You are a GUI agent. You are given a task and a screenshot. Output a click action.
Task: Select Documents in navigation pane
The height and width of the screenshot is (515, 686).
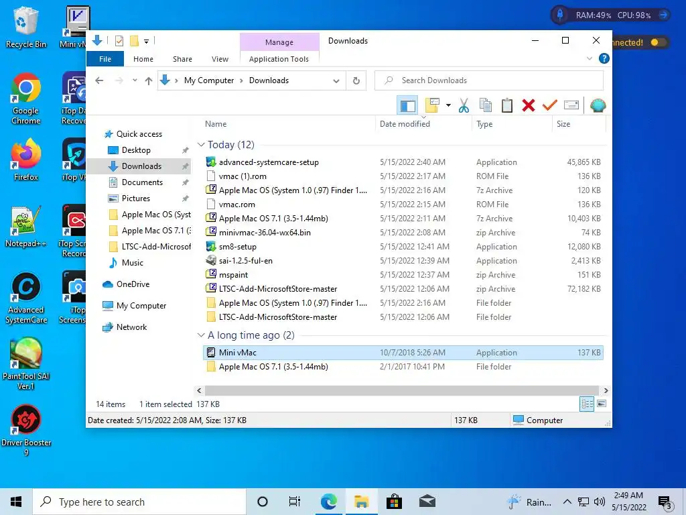click(x=142, y=182)
